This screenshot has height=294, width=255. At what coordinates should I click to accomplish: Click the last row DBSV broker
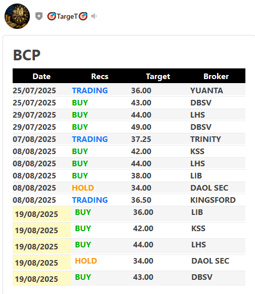[x=202, y=277]
